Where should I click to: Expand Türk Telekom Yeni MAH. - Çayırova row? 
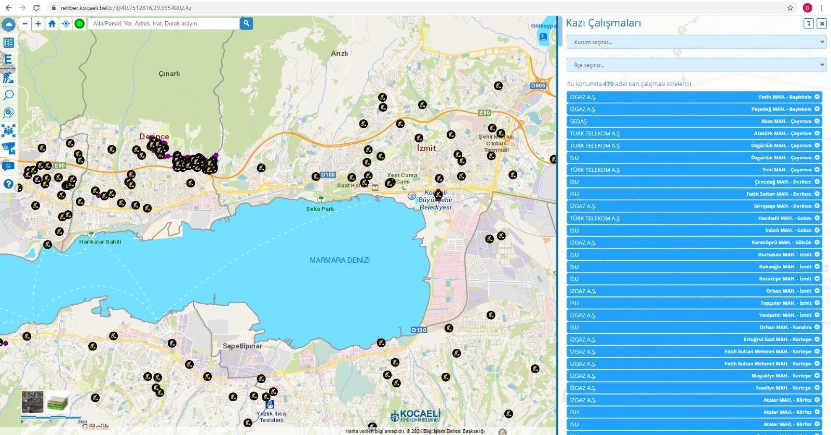[694, 170]
